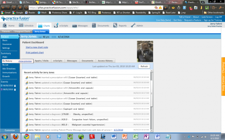Select Immunizations under Summary
The image size is (225, 140).
click(9, 73)
